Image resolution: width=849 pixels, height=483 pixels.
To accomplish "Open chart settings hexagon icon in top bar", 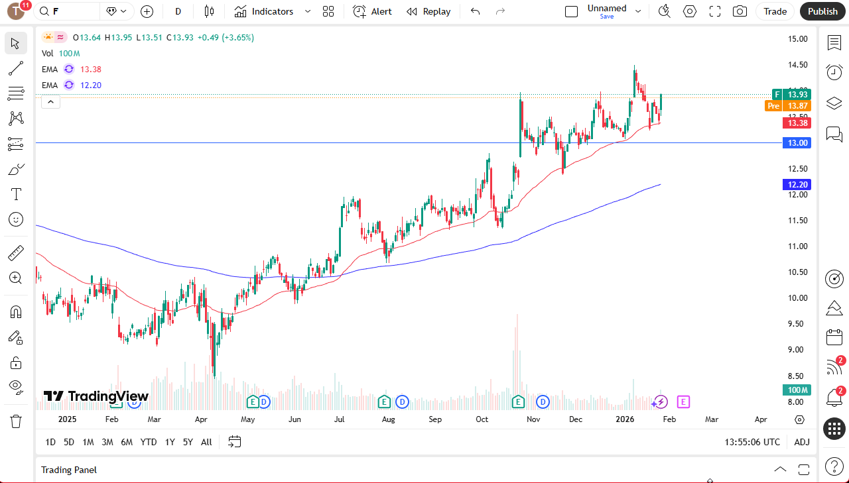I will (690, 11).
